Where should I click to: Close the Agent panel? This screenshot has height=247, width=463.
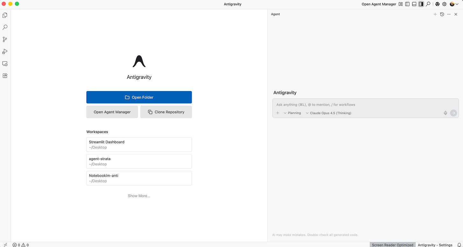pyautogui.click(x=456, y=14)
